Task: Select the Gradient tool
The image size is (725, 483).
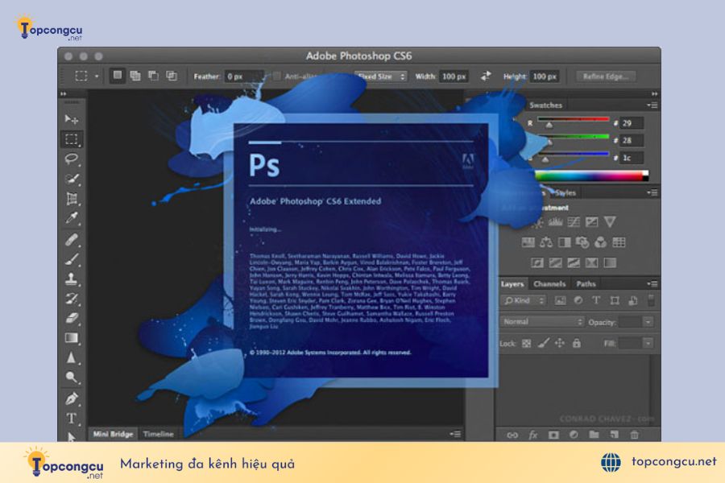Action: pyautogui.click(x=72, y=338)
